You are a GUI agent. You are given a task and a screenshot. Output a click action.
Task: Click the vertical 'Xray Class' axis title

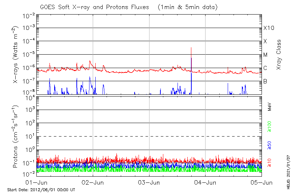(279, 54)
